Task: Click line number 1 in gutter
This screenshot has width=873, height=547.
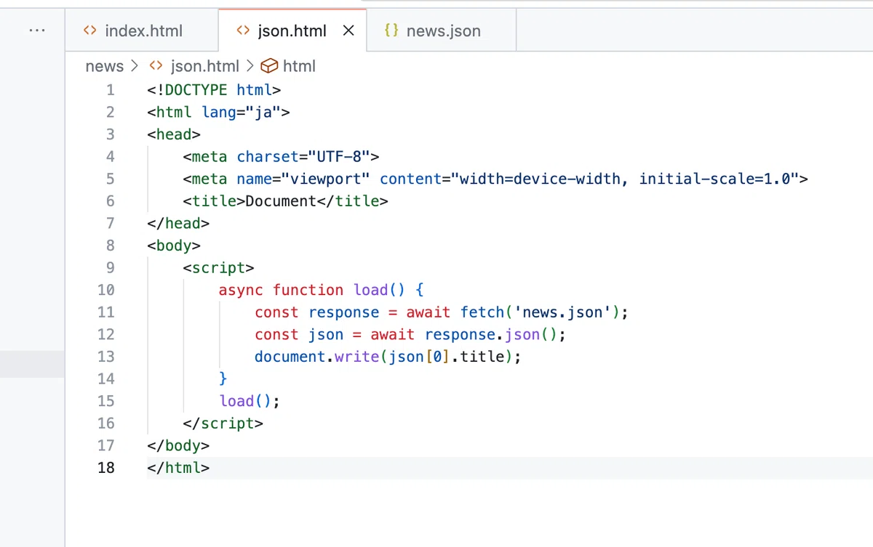Action: pos(111,90)
